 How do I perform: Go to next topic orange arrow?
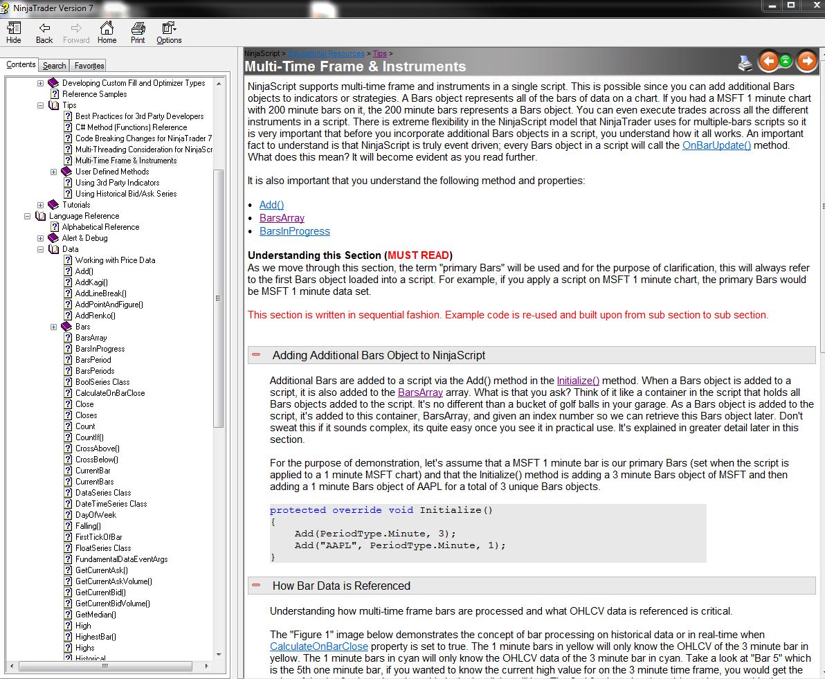tap(806, 62)
